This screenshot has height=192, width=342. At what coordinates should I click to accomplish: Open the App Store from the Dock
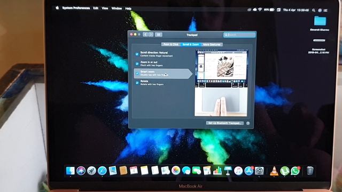[x=249, y=171]
